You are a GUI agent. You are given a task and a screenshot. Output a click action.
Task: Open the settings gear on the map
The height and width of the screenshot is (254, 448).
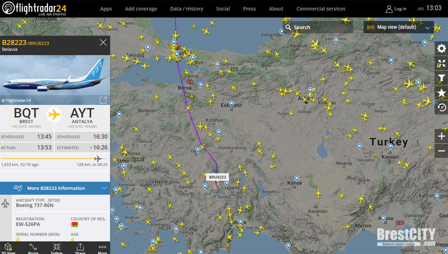(441, 48)
